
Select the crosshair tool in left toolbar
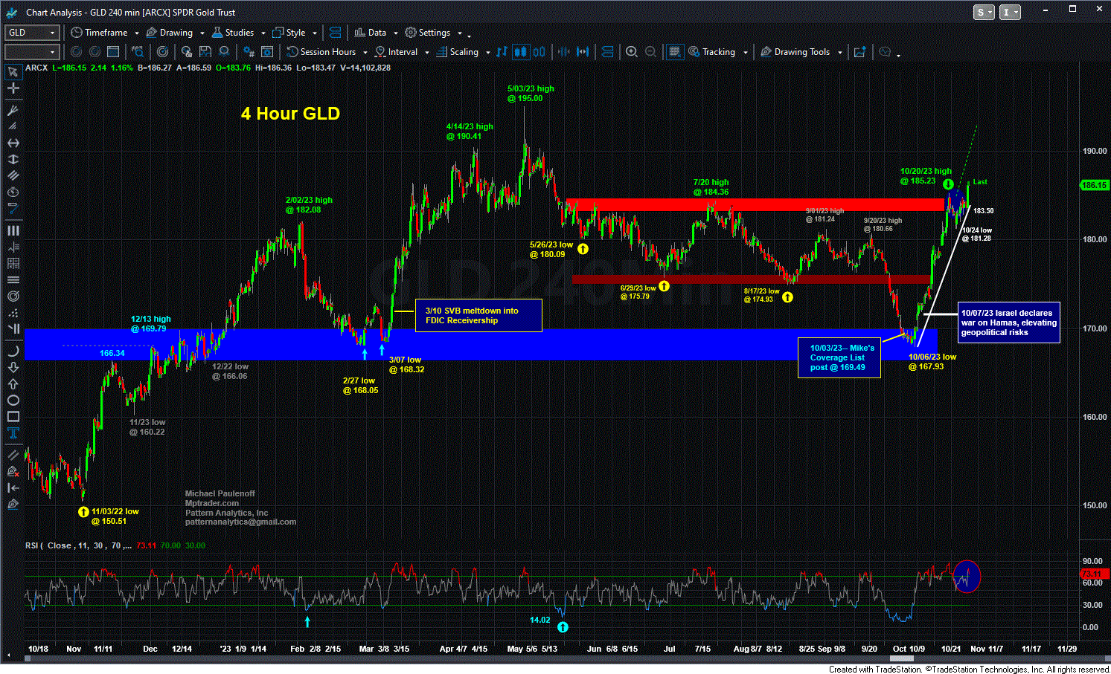13,88
